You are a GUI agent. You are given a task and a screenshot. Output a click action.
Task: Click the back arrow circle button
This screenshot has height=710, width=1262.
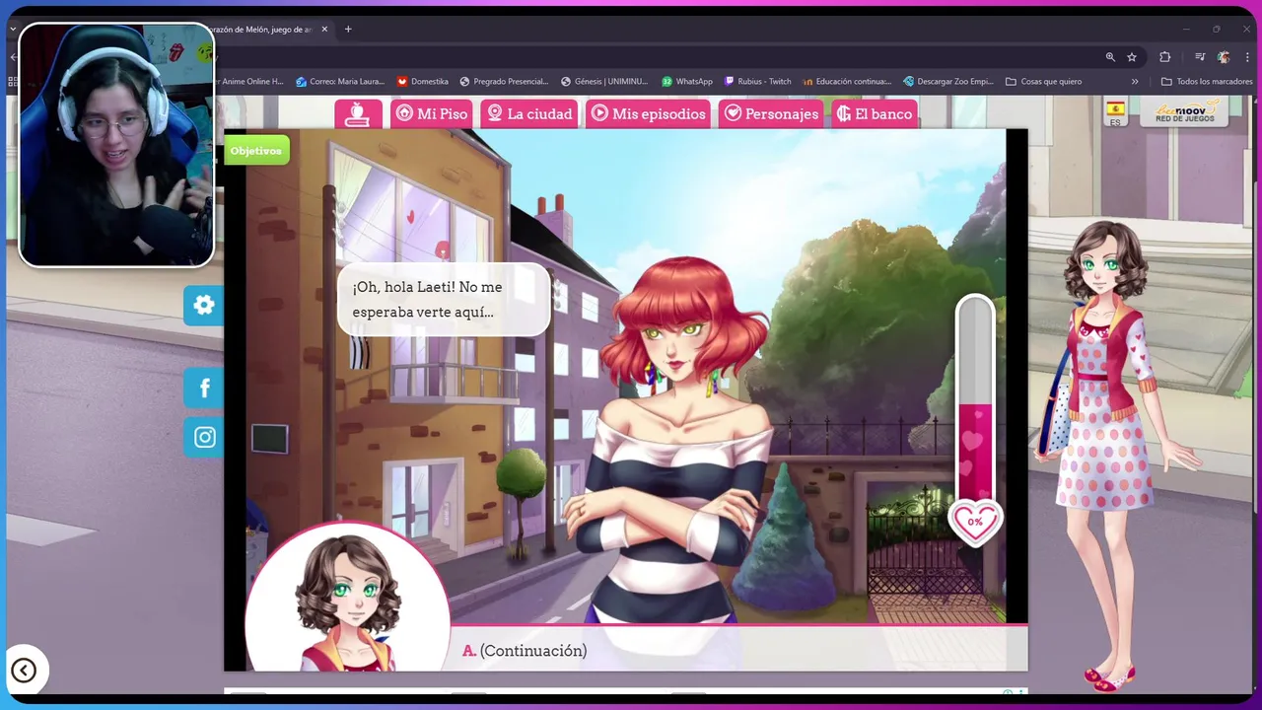click(24, 671)
